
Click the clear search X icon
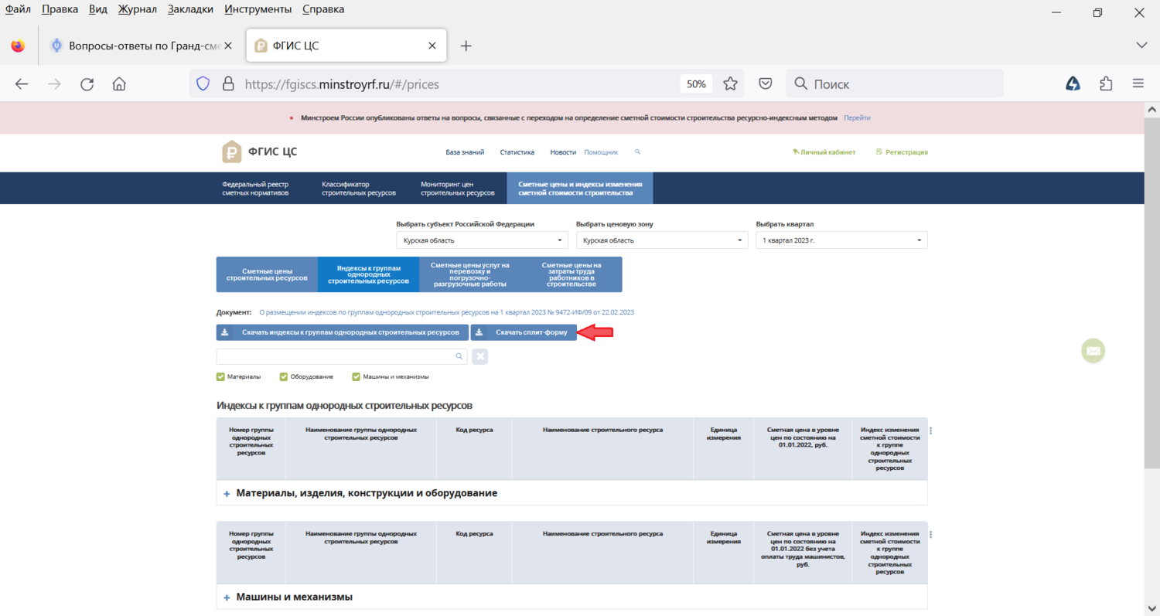pyautogui.click(x=479, y=356)
